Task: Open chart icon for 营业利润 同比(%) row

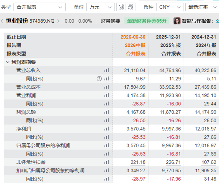Action: click(106, 104)
